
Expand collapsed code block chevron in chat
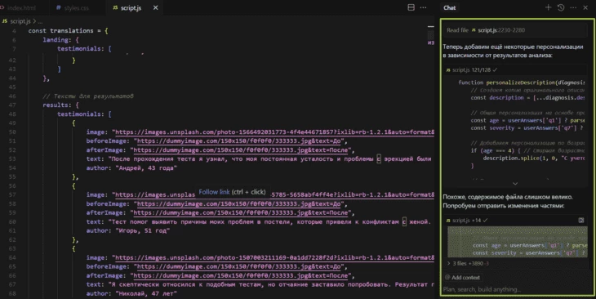(515, 183)
